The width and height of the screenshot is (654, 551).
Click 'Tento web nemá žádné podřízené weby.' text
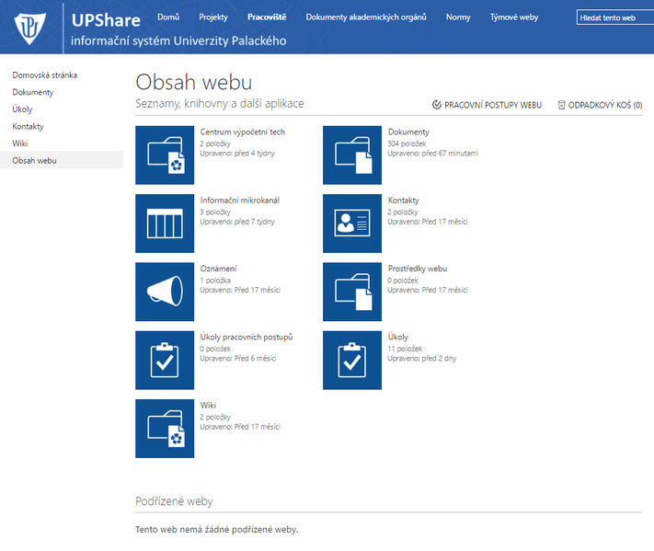pyautogui.click(x=217, y=530)
